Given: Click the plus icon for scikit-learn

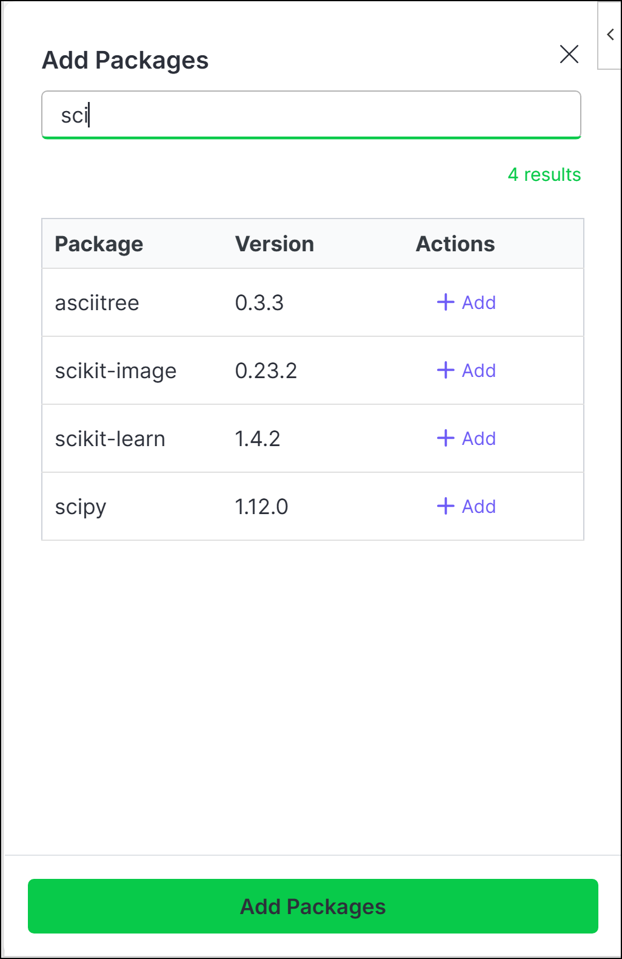Looking at the screenshot, I should (446, 438).
